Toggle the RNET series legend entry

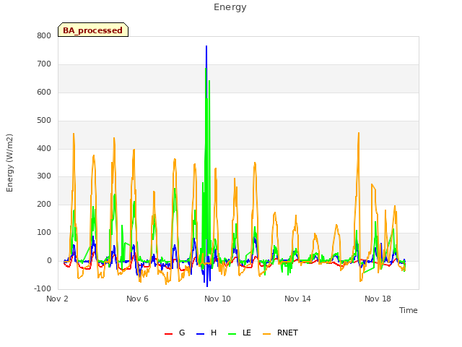point(280,333)
